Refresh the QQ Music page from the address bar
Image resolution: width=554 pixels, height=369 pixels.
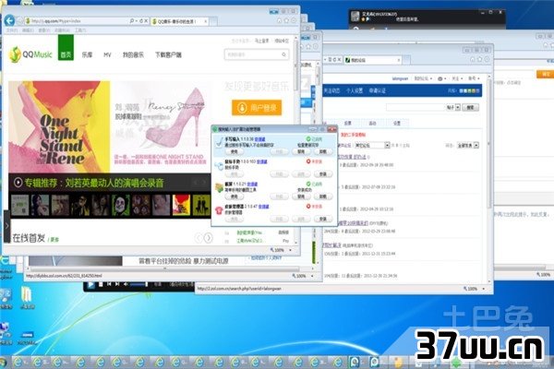[x=141, y=21]
